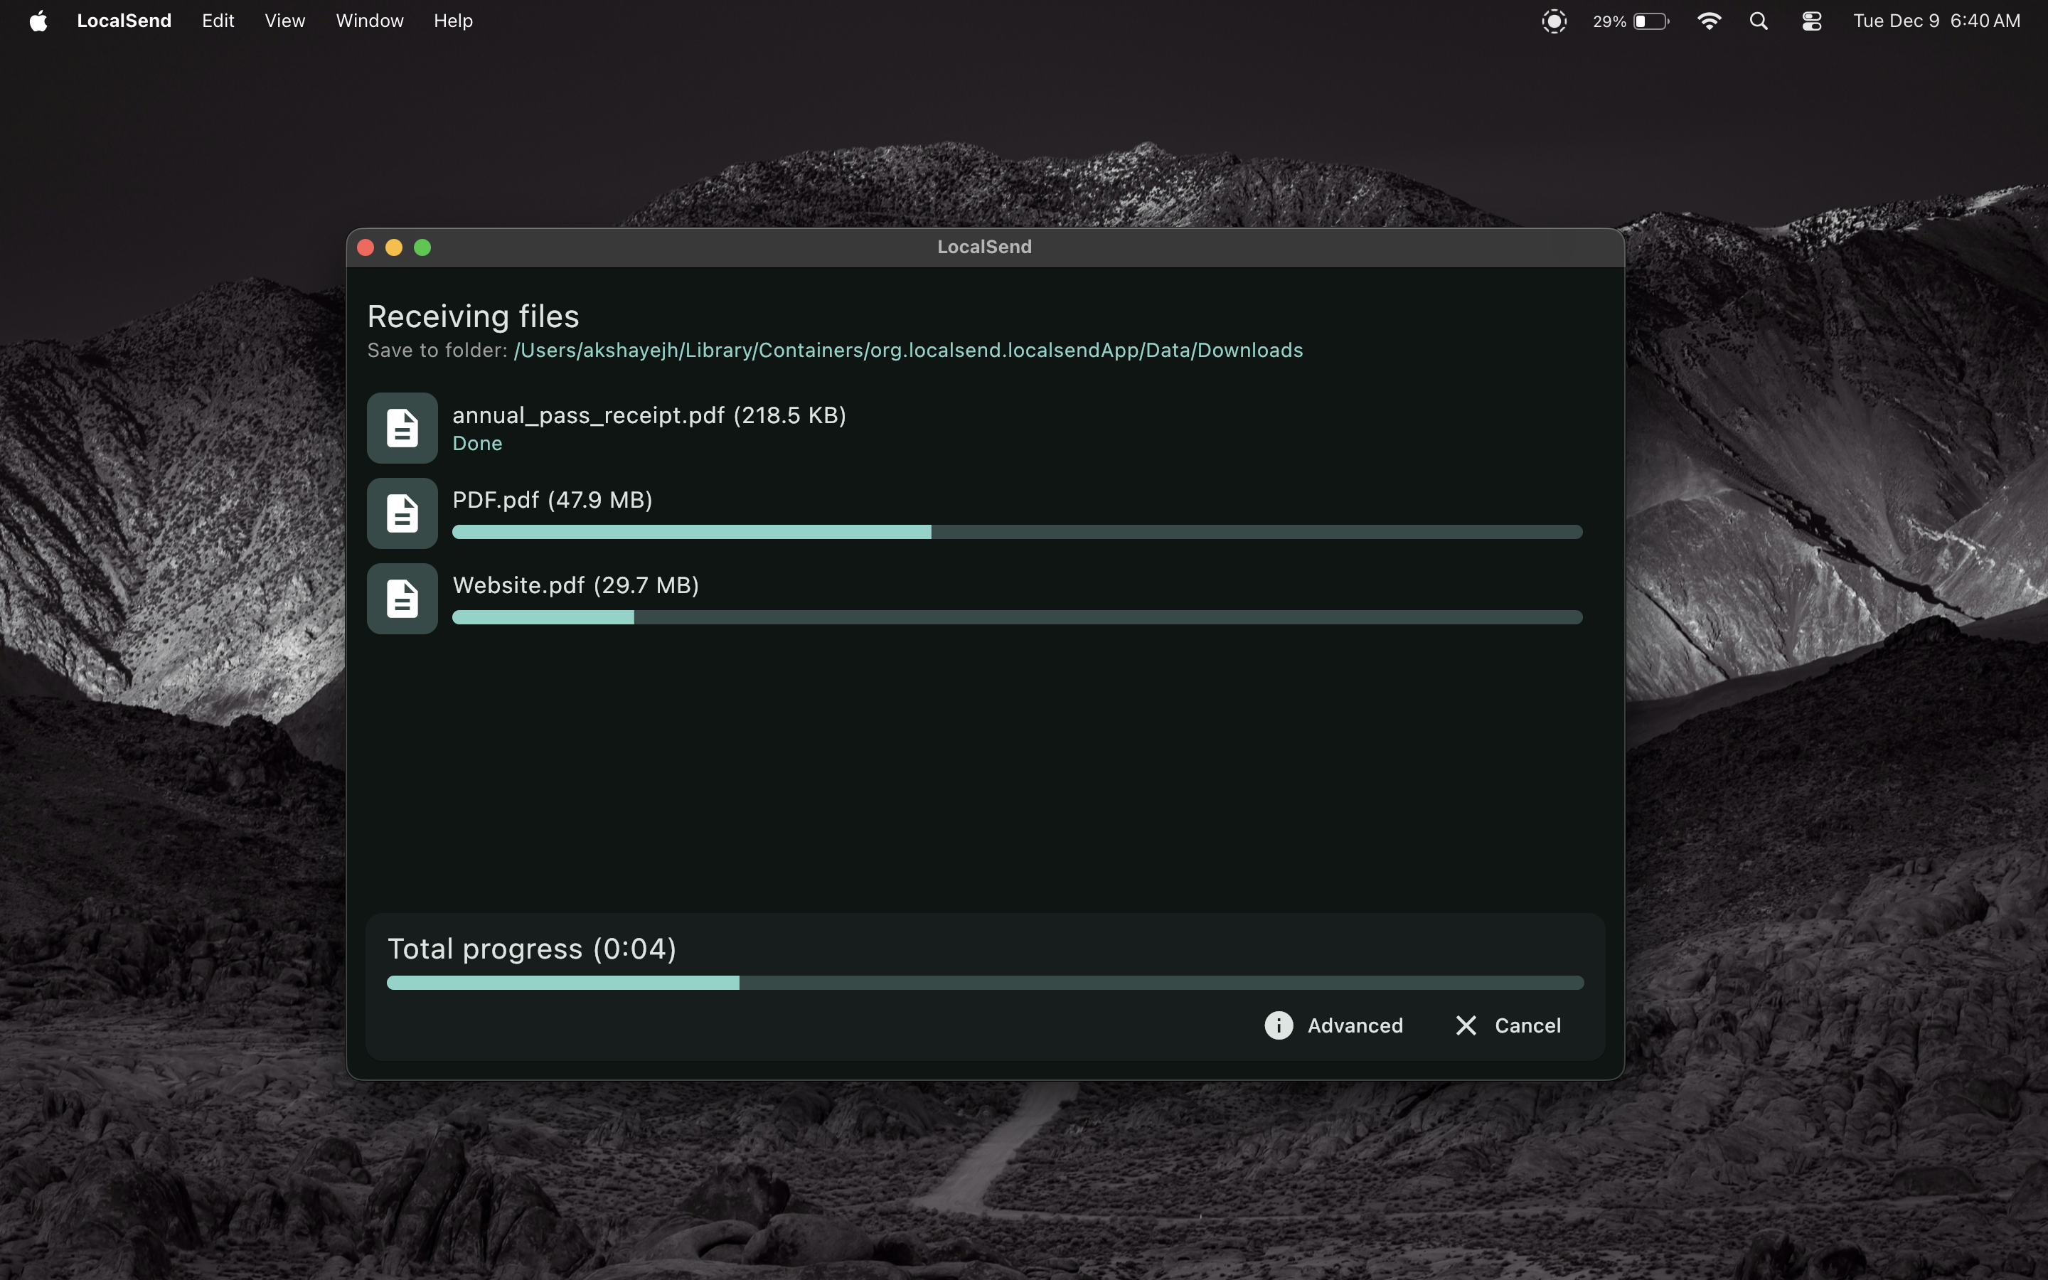Open the LocalSend application menu
This screenshot has height=1280, width=2048.
click(124, 21)
